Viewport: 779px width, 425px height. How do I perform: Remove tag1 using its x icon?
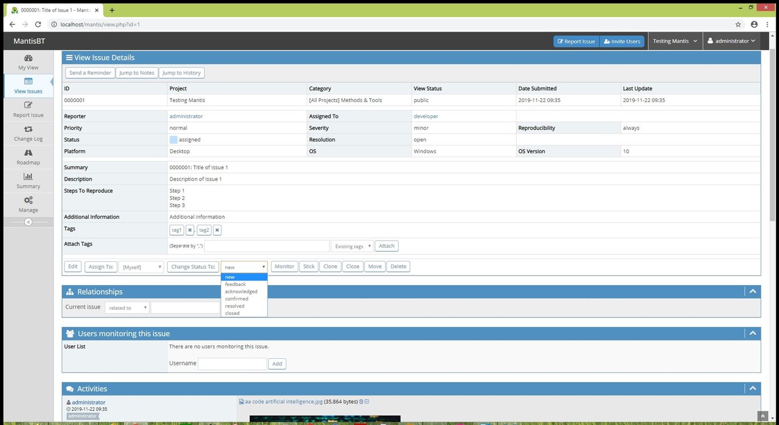click(189, 230)
